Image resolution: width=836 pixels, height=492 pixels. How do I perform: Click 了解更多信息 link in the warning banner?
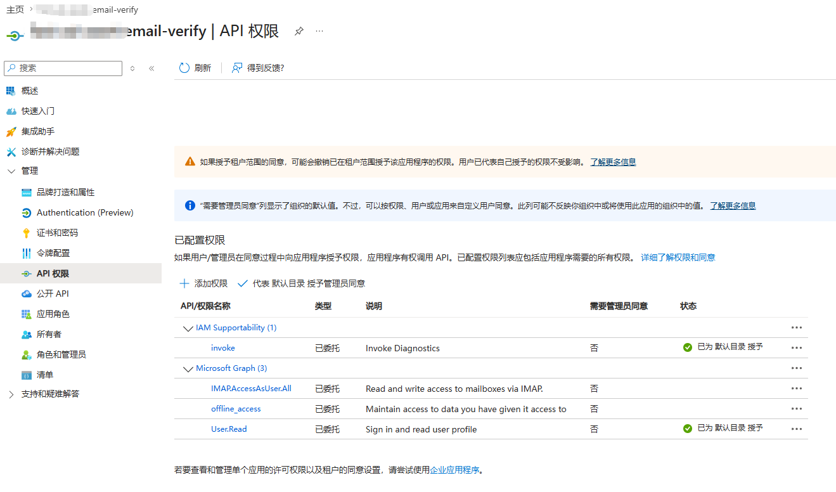click(x=613, y=162)
